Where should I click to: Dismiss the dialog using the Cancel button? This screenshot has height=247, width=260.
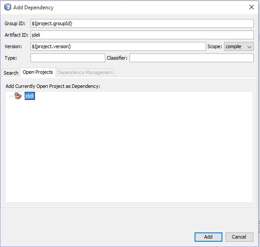[239, 237]
